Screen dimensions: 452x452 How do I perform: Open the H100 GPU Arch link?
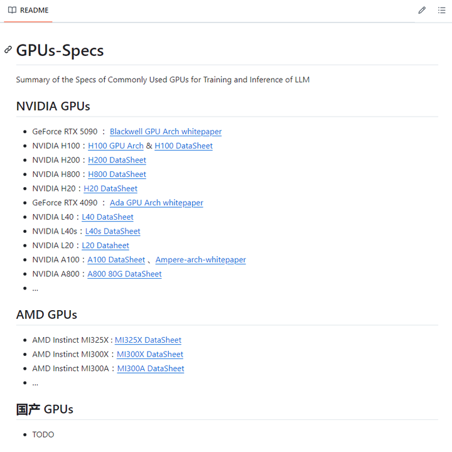[116, 146]
